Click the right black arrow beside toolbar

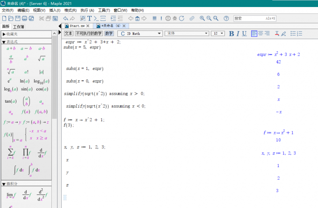click(60, 32)
